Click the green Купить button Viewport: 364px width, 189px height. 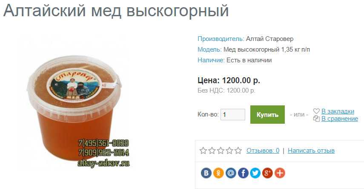coord(267,114)
